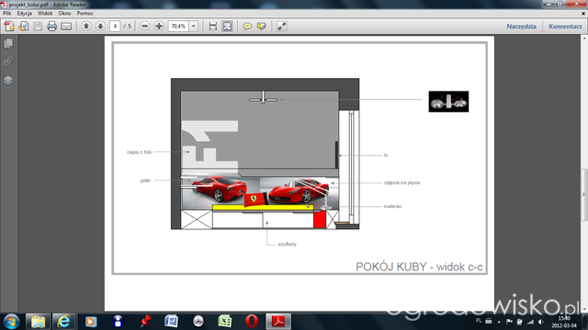The image size is (588, 330).
Task: Expand the zoom percentage dropdown
Action: click(194, 27)
